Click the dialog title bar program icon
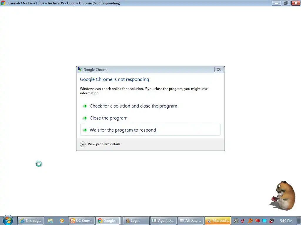Image resolution: width=301 pixels, height=225 pixels. [x=80, y=70]
